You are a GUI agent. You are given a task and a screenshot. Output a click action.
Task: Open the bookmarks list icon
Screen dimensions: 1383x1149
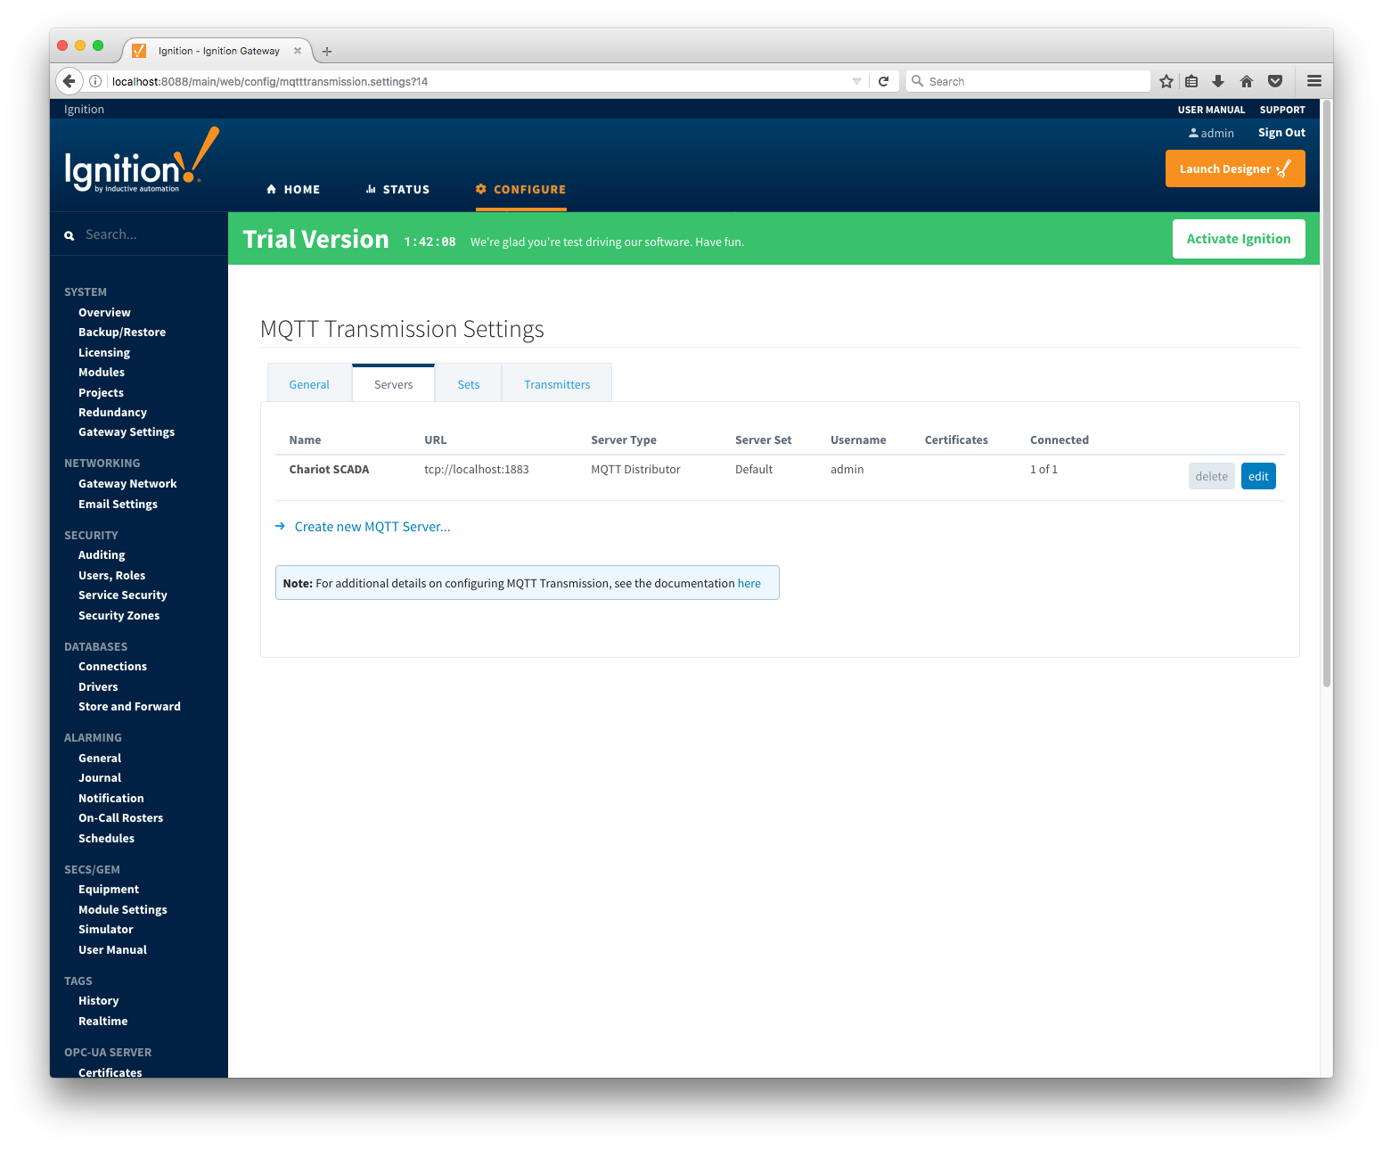coord(1191,81)
